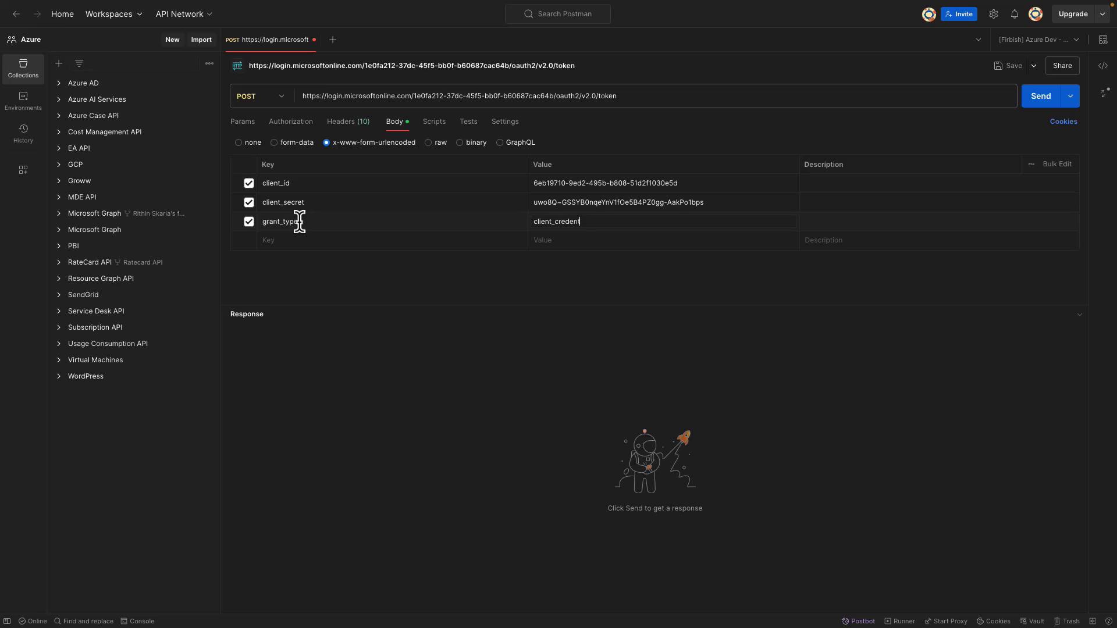This screenshot has width=1117, height=628.
Task: Click the code snippet icon
Action: [1102, 66]
